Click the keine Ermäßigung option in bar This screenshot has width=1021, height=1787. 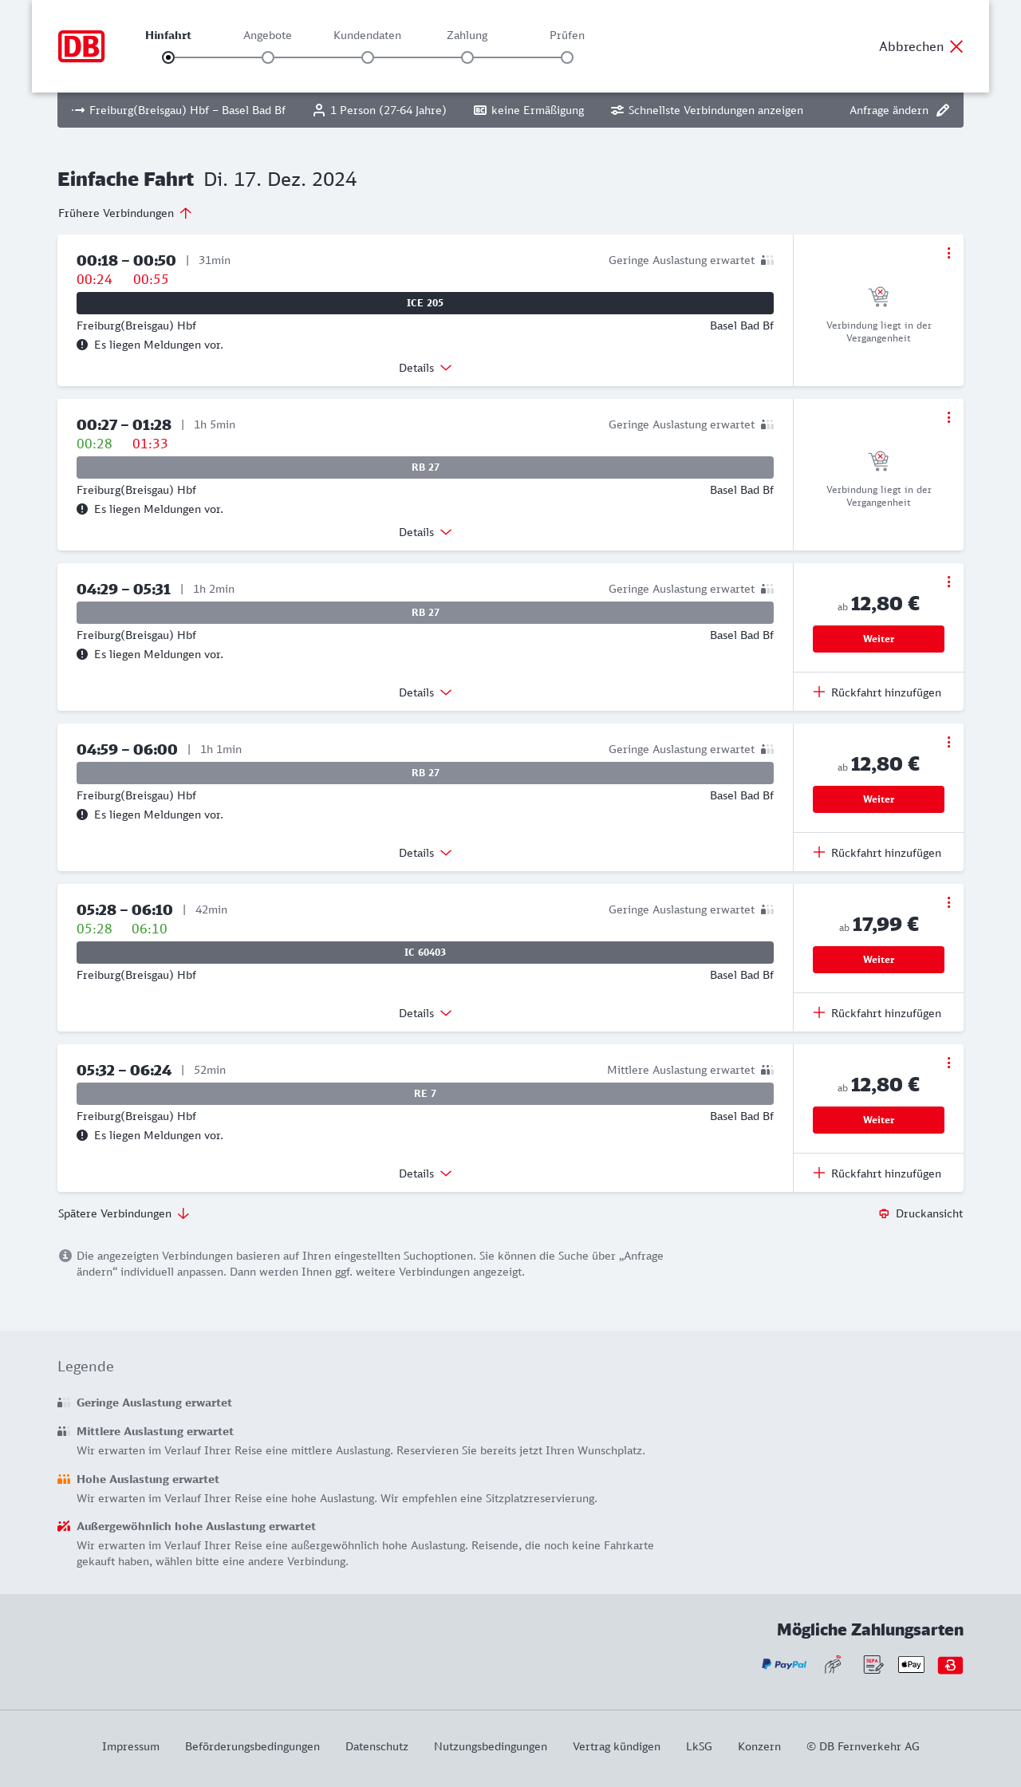click(529, 110)
